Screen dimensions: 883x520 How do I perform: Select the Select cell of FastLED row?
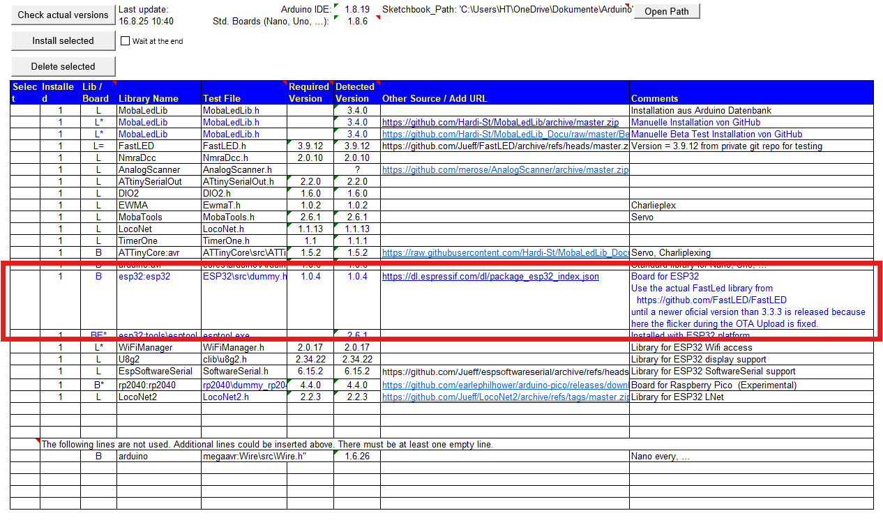pos(25,146)
